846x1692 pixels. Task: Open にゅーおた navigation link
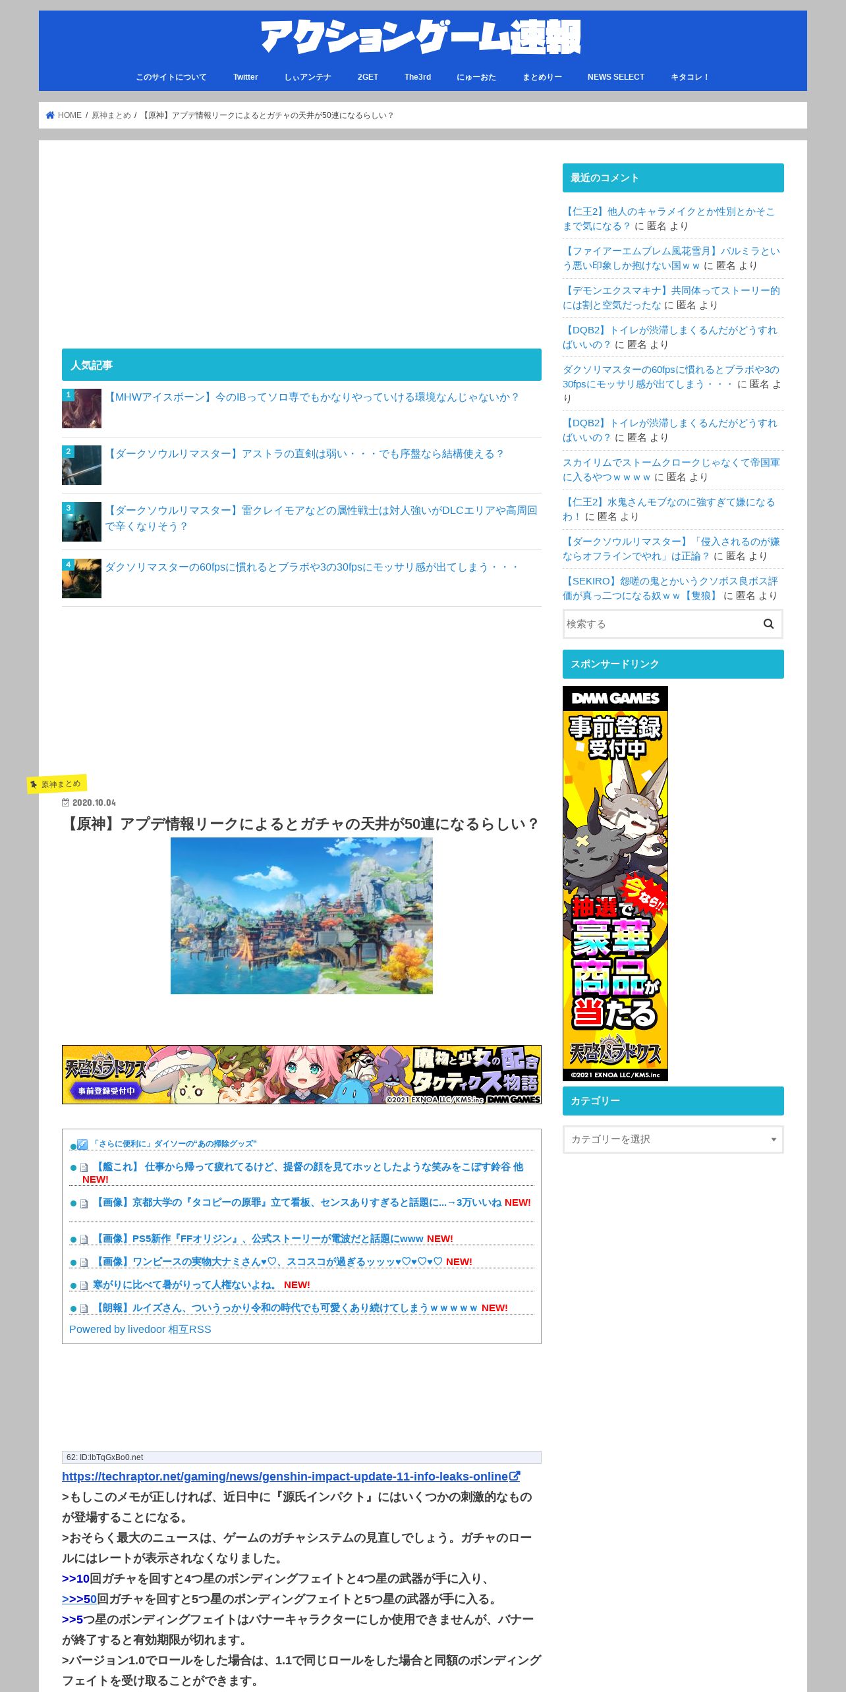[476, 77]
